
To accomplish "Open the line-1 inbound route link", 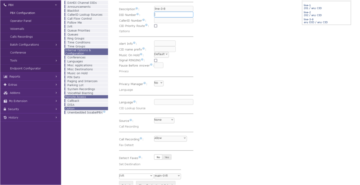I will [308, 5].
